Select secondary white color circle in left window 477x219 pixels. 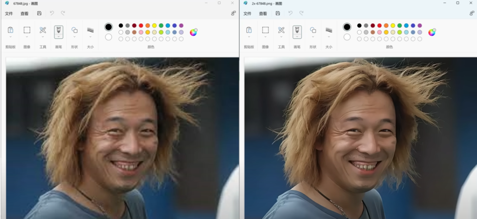(x=109, y=37)
